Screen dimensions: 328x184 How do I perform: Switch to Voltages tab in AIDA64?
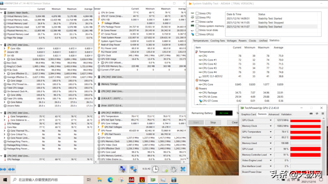(231, 41)
